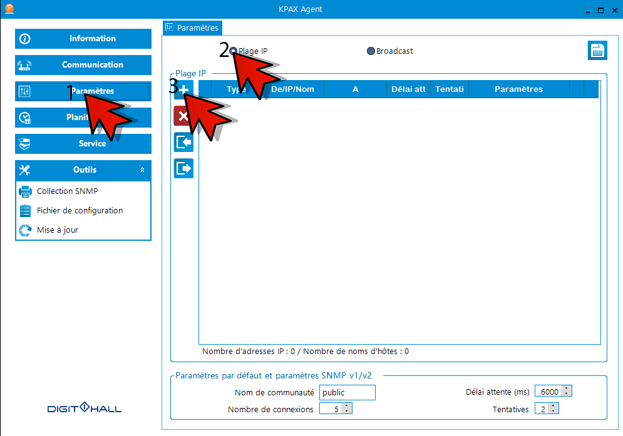Click the Collection SNMP printer icon
The height and width of the screenshot is (436, 623).
pyautogui.click(x=25, y=191)
